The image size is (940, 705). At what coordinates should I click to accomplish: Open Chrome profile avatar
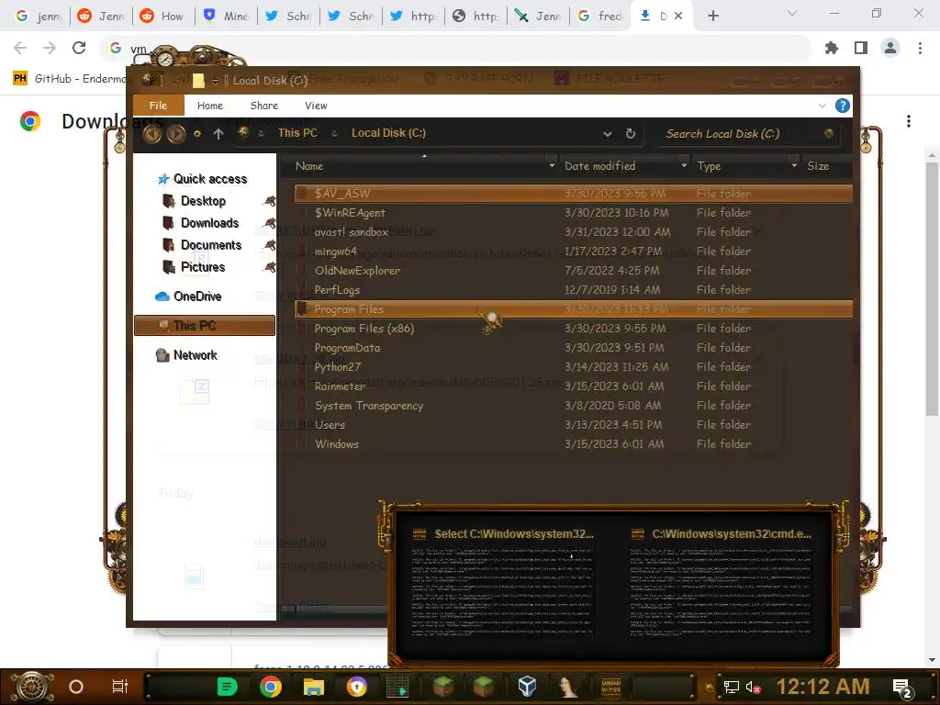point(890,48)
